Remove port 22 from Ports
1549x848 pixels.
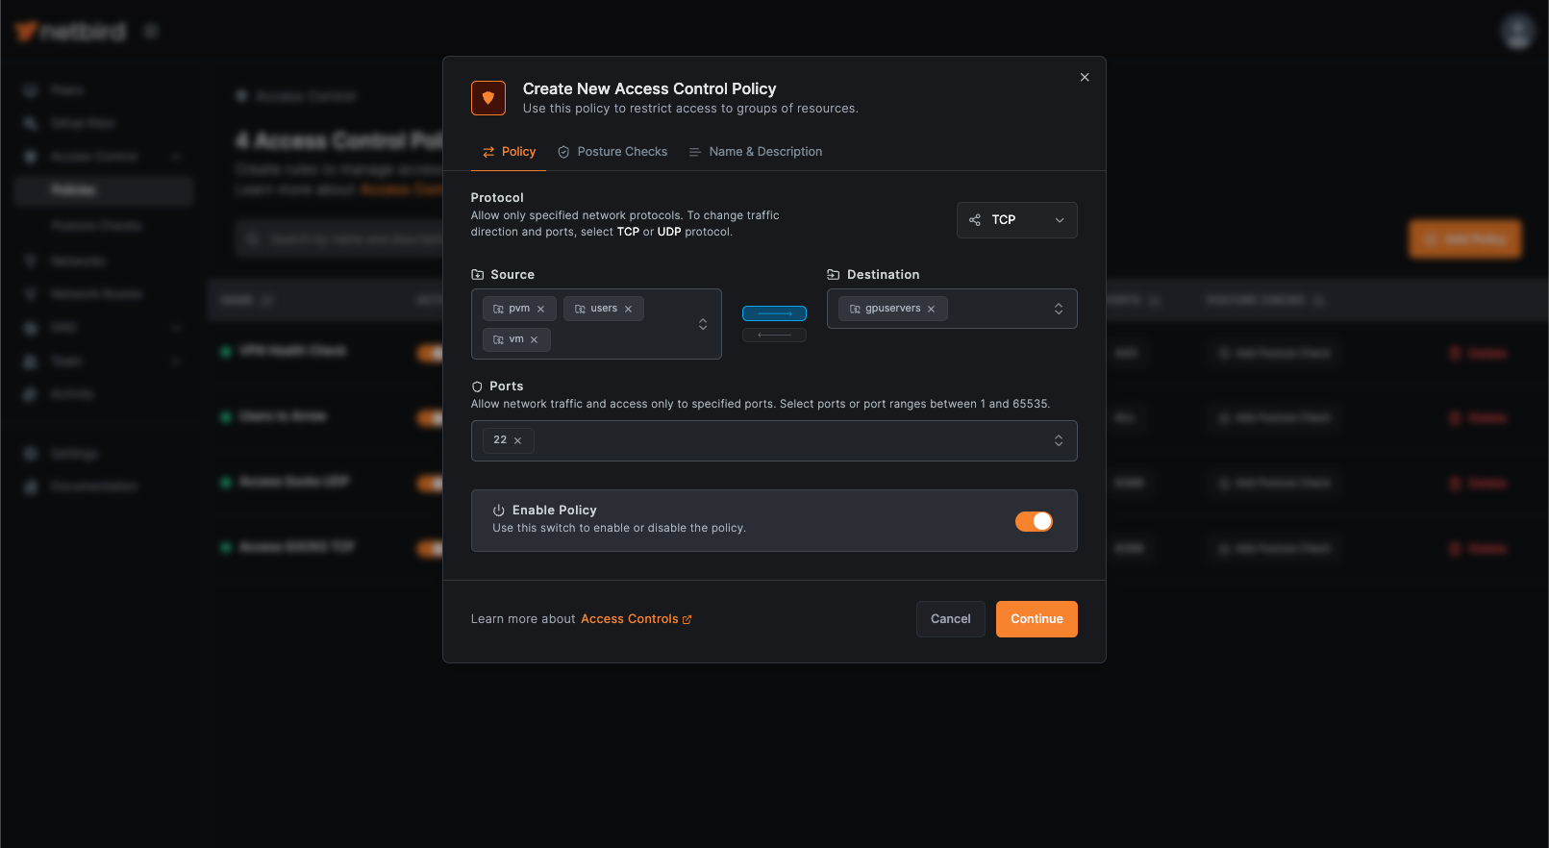[x=517, y=440]
